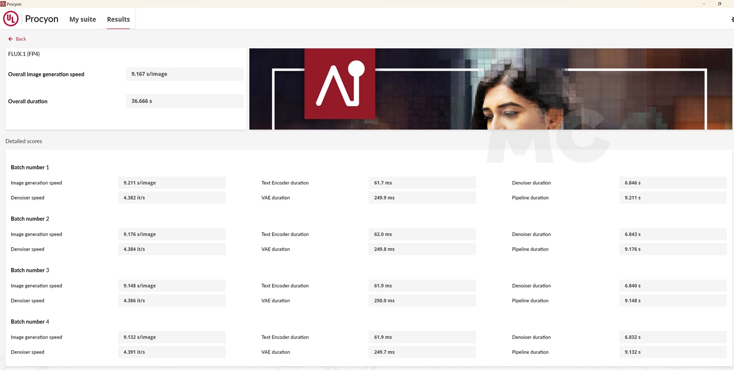Go back using the Back link
This screenshot has width=734, height=370.
[x=17, y=39]
